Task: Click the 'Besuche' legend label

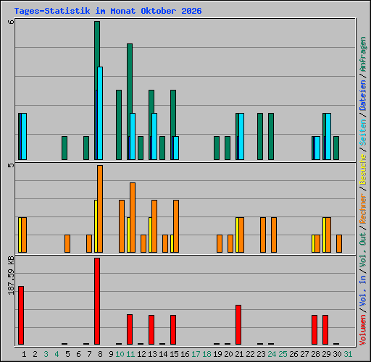Action: [x=363, y=169]
